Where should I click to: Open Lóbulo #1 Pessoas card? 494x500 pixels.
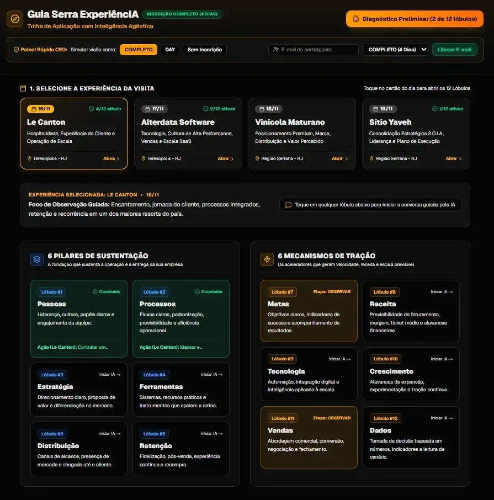pyautogui.click(x=79, y=318)
